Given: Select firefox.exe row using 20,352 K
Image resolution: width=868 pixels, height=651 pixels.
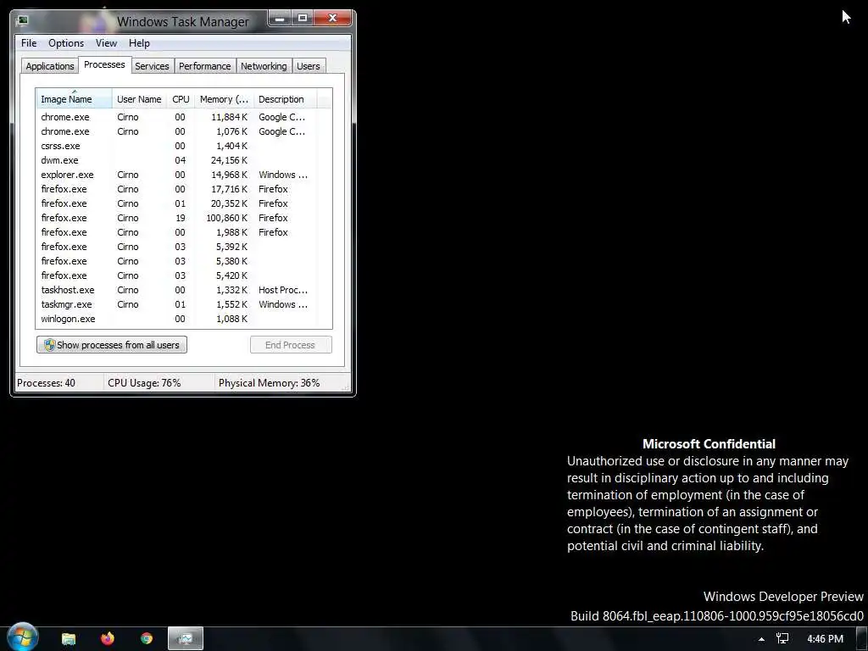Looking at the screenshot, I should point(184,203).
